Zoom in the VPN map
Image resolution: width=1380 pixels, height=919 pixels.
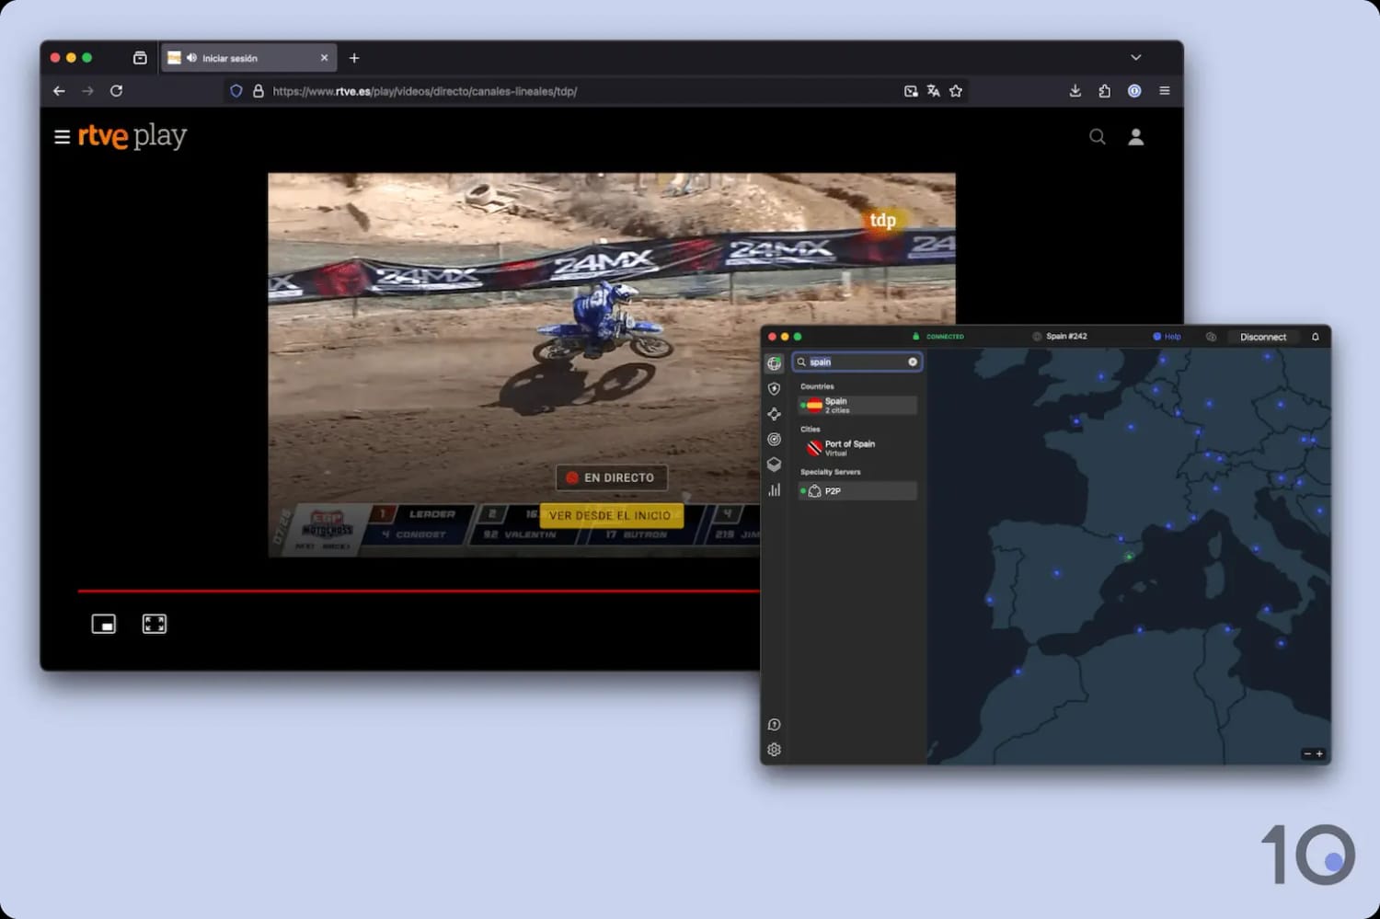coord(1319,754)
